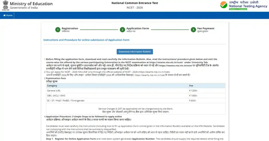Select the SC / ST / PwD category cell

[66, 101]
